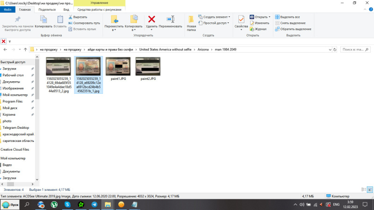Viewport: 374px width, 210px height.
Task: Open Properties (Свойства) in the ribbon
Action: tap(241, 21)
